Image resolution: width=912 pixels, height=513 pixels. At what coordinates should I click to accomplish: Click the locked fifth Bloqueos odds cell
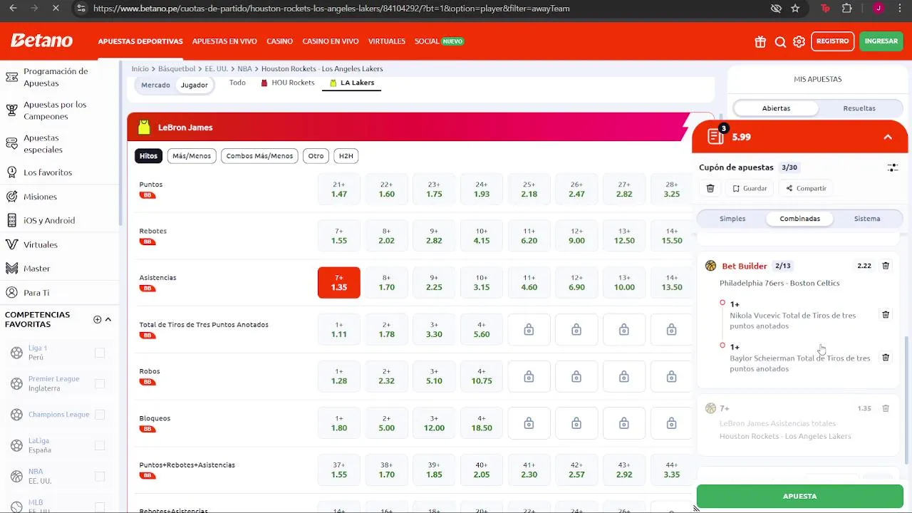coord(529,423)
